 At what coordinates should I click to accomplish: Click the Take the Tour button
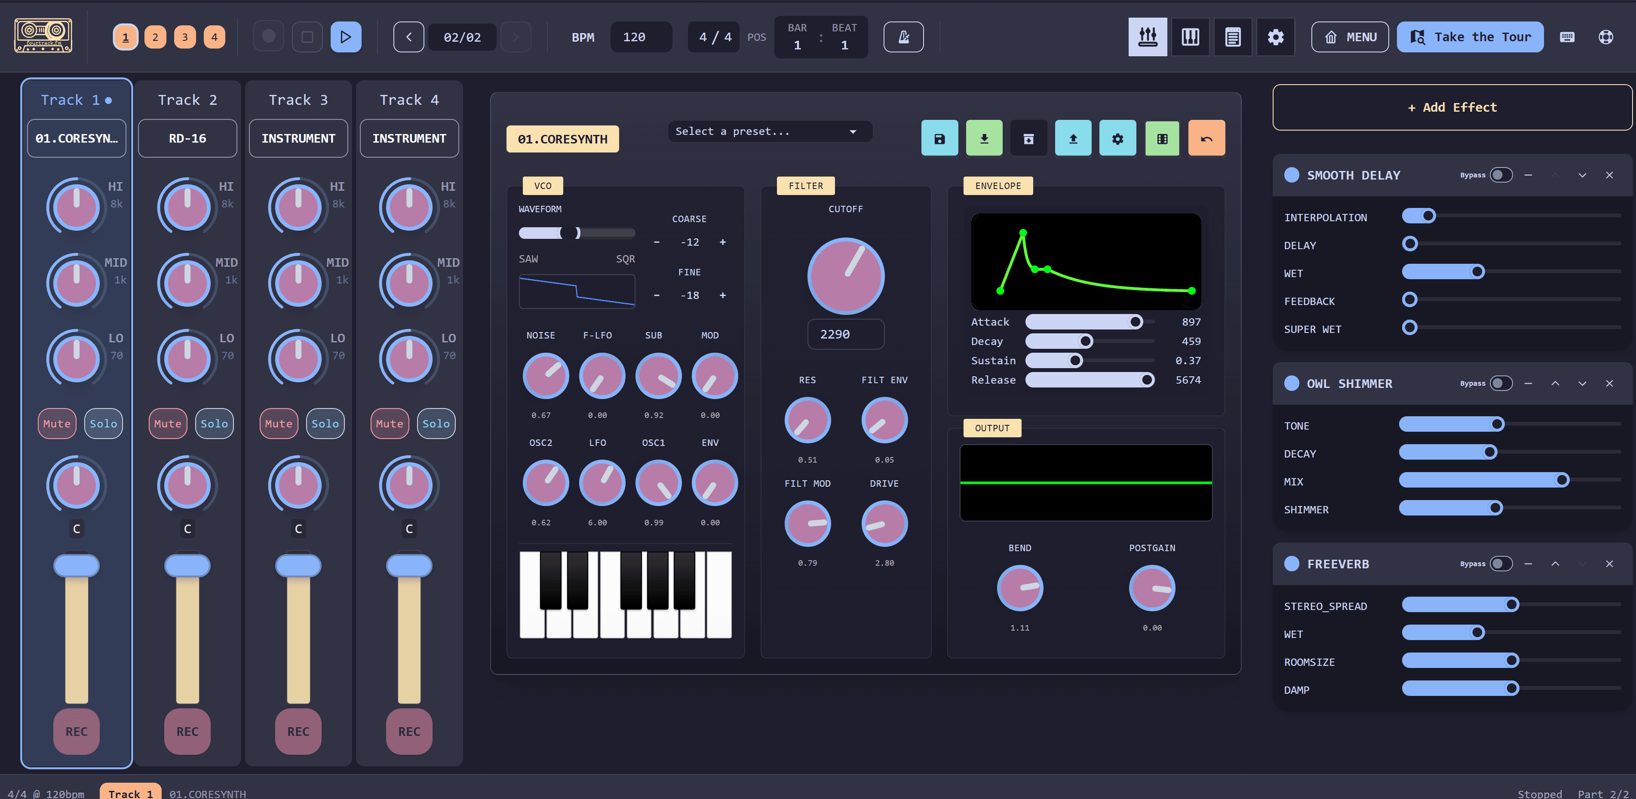1470,37
